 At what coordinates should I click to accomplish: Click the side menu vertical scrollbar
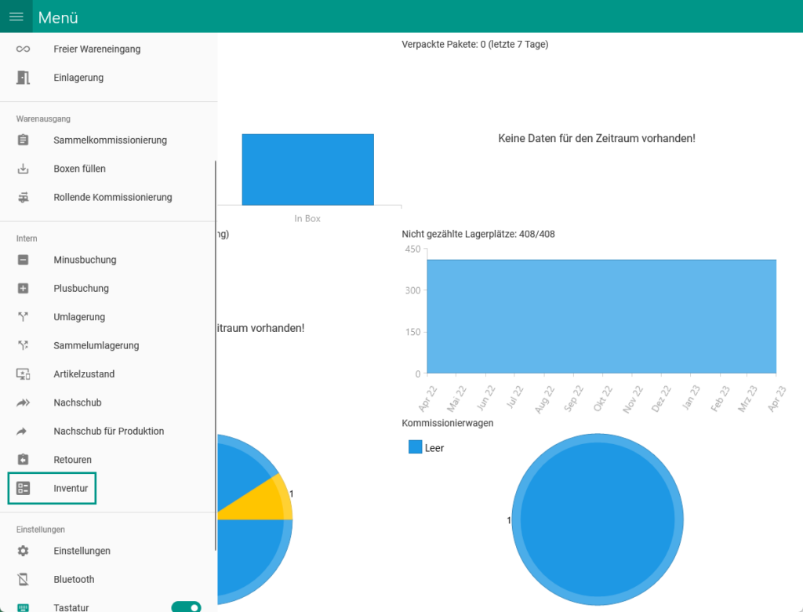point(215,353)
